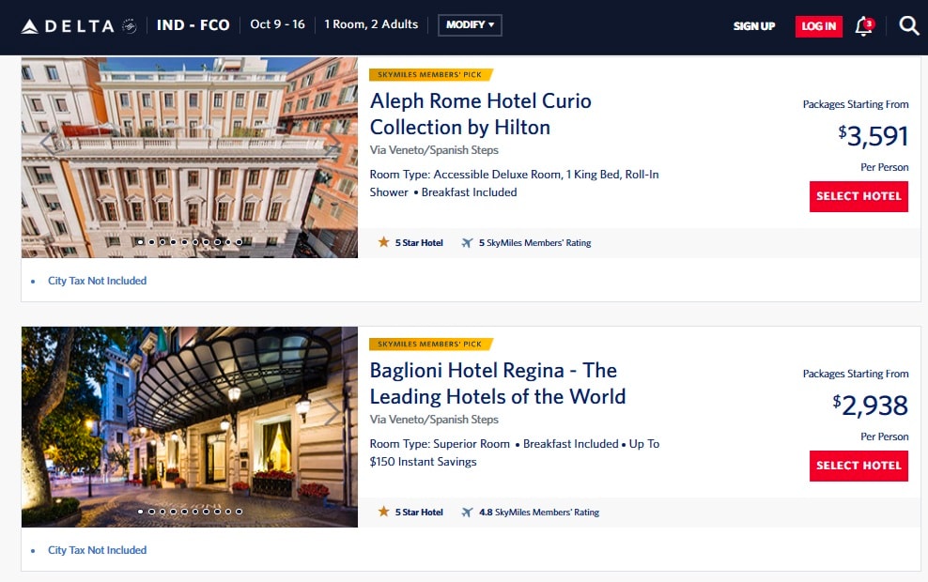Show previous photo of Aleph Rome Hotel

[x=49, y=142]
